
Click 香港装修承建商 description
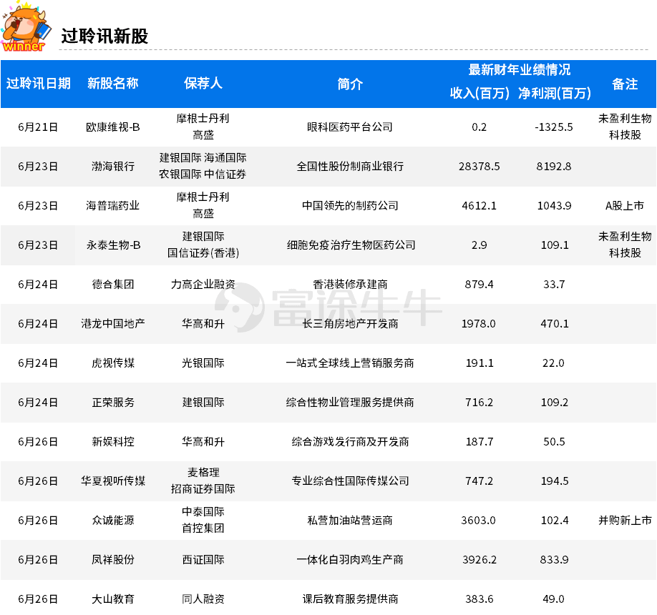click(x=350, y=285)
